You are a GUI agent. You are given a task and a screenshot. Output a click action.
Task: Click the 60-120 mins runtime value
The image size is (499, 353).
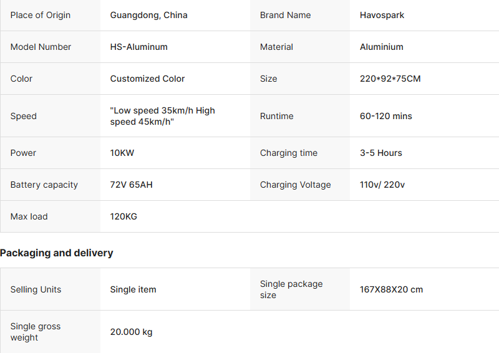[x=385, y=116]
